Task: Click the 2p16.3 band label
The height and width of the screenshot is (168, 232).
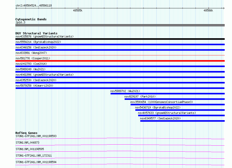Action: pyautogui.click(x=20, y=22)
